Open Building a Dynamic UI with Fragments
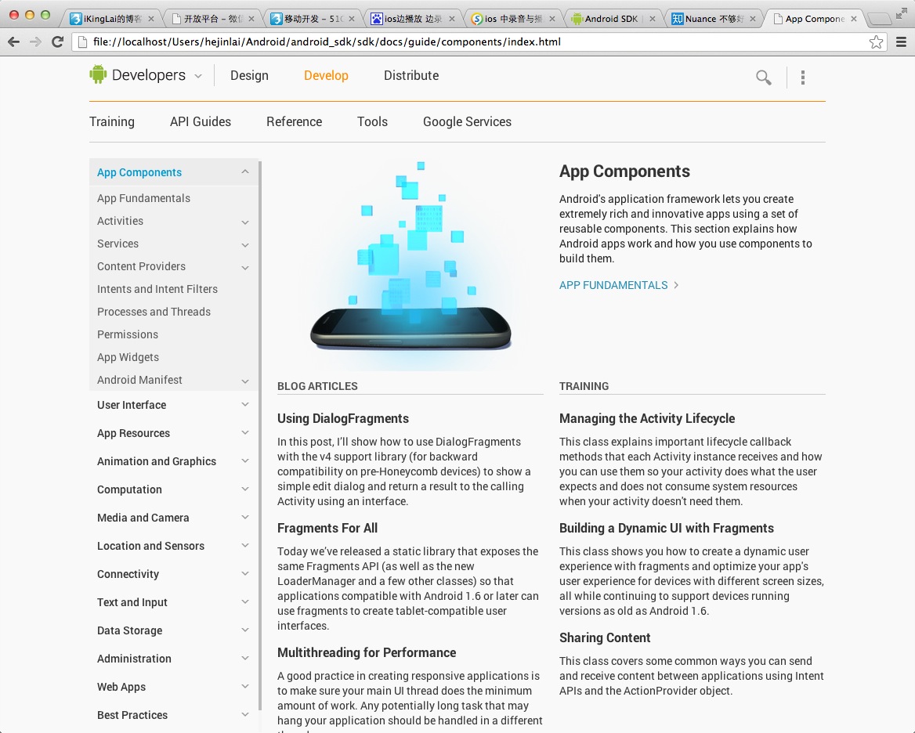Screen dimensions: 915x733 [x=667, y=528]
